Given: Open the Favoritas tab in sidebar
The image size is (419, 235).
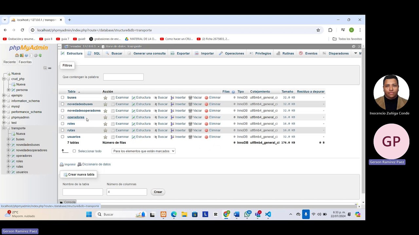Looking at the screenshot, I should pos(25,62).
